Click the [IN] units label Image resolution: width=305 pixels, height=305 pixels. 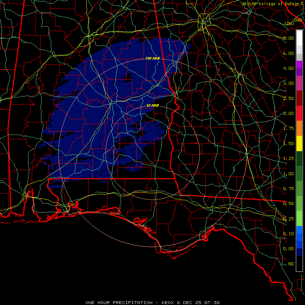pyautogui.click(x=289, y=23)
